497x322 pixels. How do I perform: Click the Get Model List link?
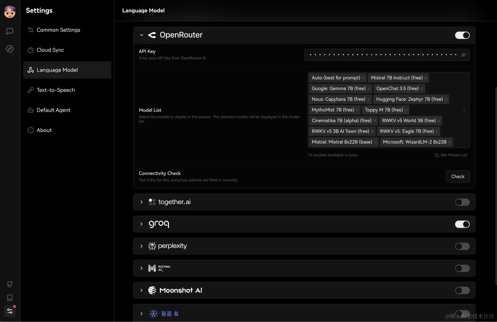454,155
